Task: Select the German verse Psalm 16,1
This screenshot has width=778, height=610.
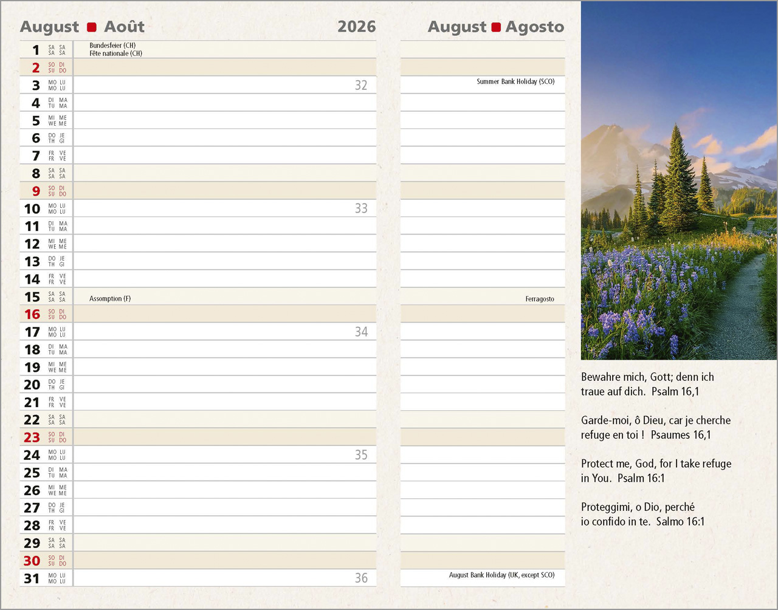Action: (x=647, y=384)
